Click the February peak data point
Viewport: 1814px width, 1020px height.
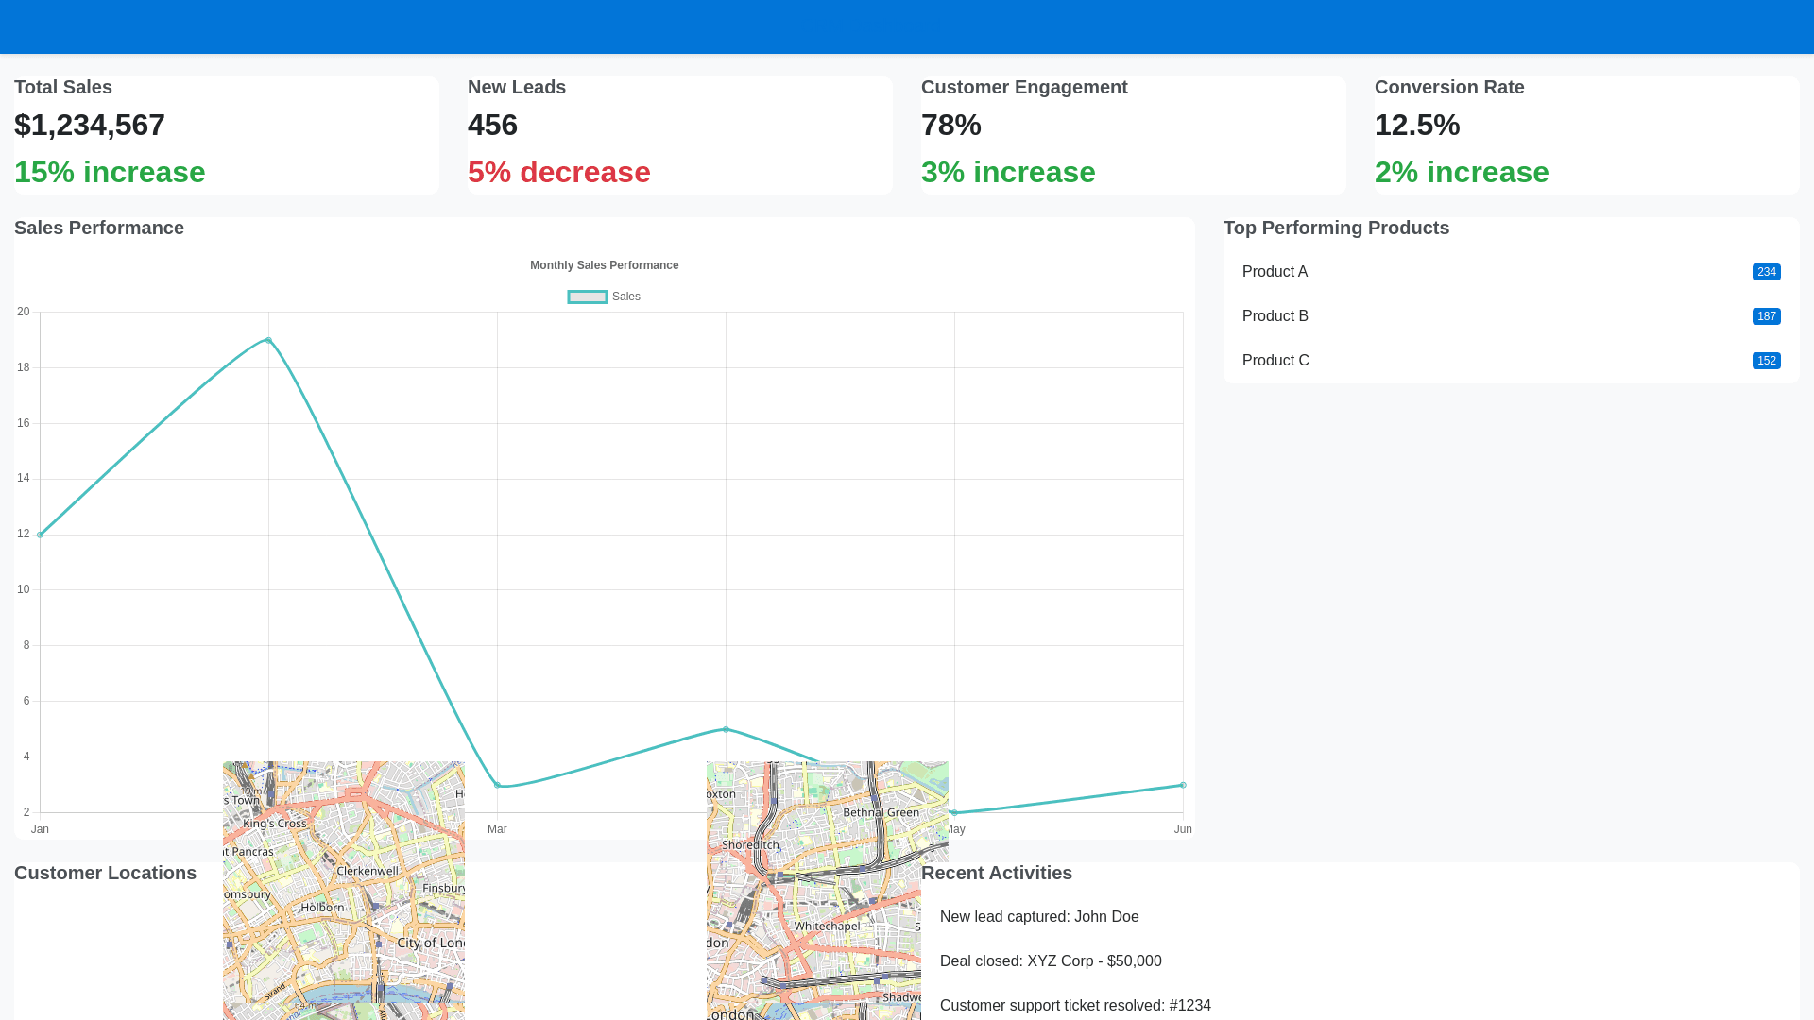268,340
